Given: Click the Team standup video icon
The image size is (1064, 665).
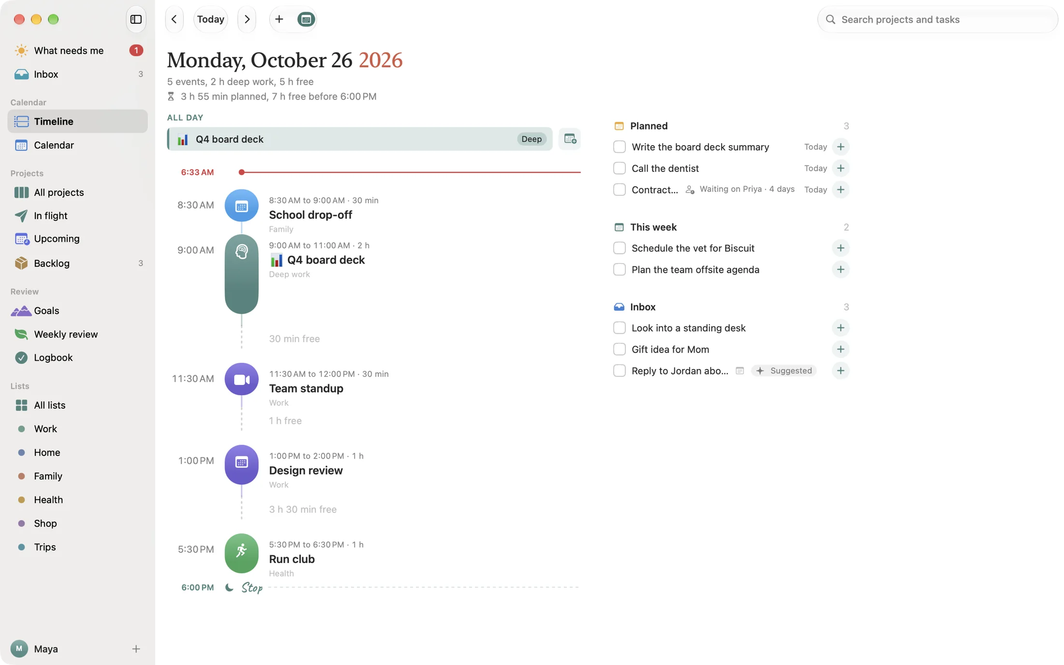Looking at the screenshot, I should (x=241, y=379).
